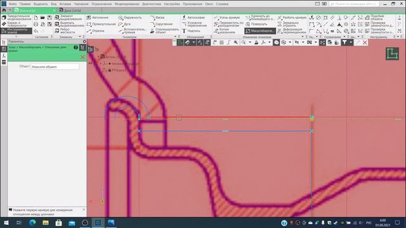Select the Автолиния tool
This screenshot has height=228, width=406.
(98, 17)
